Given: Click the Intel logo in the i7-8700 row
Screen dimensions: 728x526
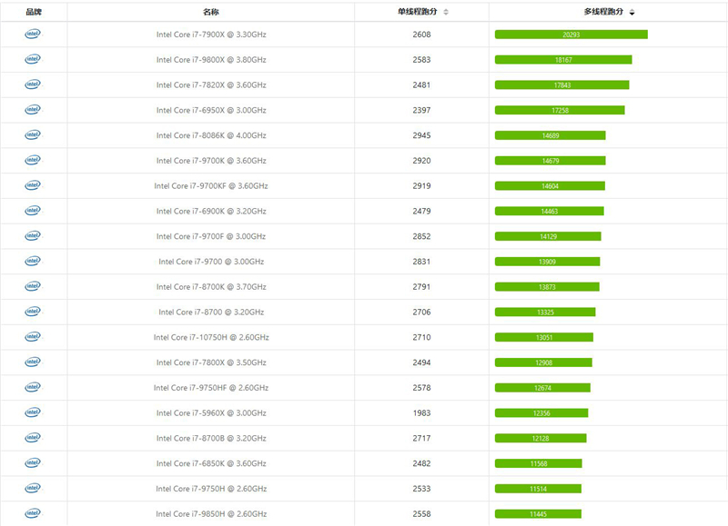Looking at the screenshot, I should click(x=33, y=312).
